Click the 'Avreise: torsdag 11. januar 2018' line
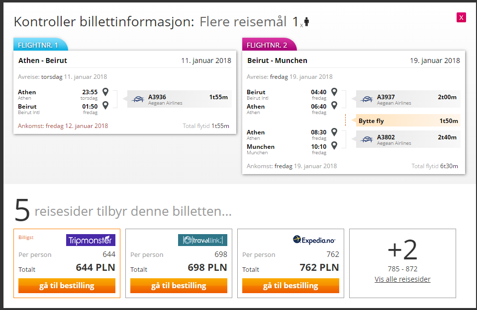The height and width of the screenshot is (310, 477). (62, 77)
